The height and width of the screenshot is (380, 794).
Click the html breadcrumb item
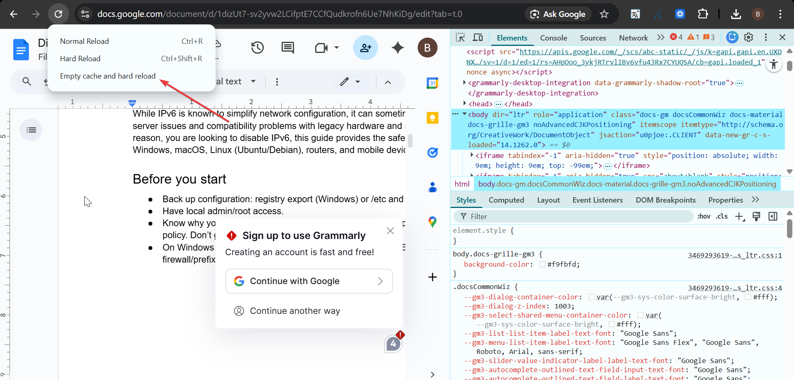462,184
